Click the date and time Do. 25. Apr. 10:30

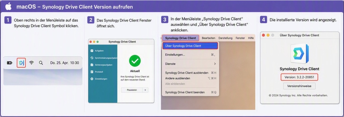[x=64, y=63]
